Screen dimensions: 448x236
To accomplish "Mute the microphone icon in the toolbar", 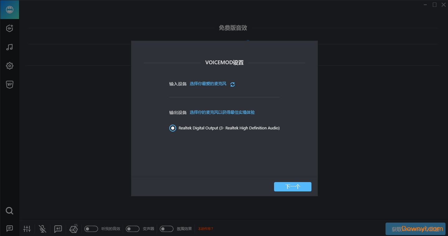I will click(x=42, y=229).
